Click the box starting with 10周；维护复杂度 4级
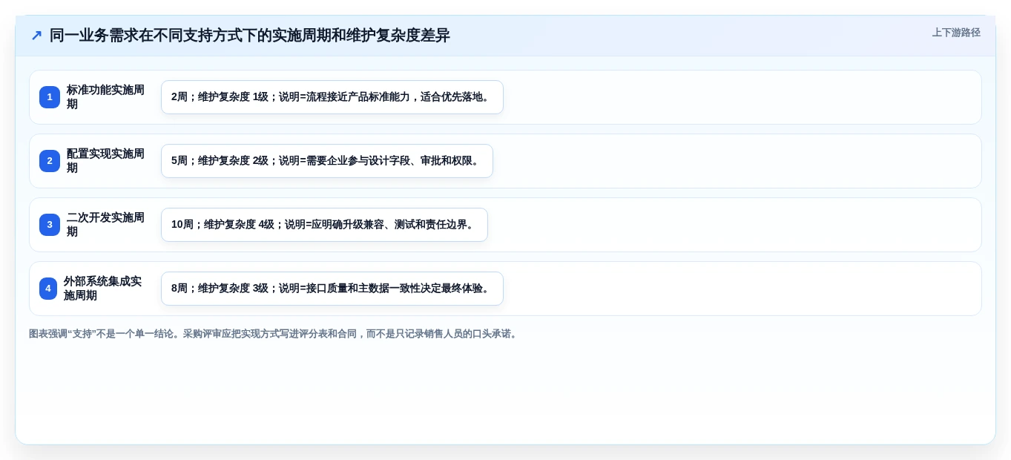Image resolution: width=1011 pixels, height=460 pixels. point(324,225)
